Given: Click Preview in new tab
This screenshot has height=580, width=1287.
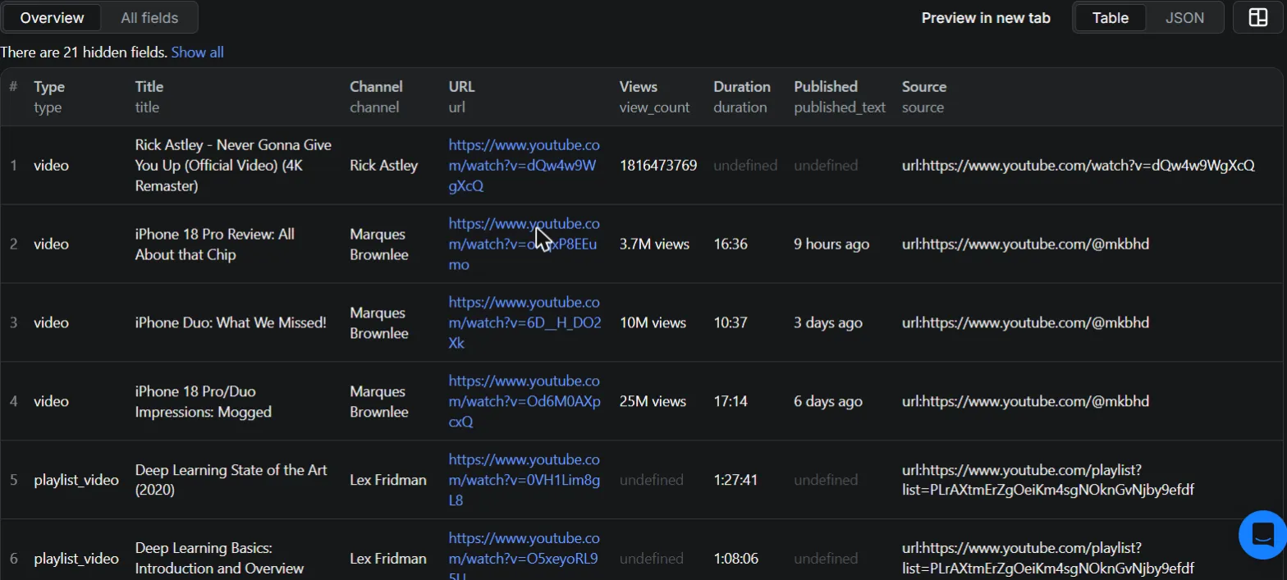Looking at the screenshot, I should 986,17.
